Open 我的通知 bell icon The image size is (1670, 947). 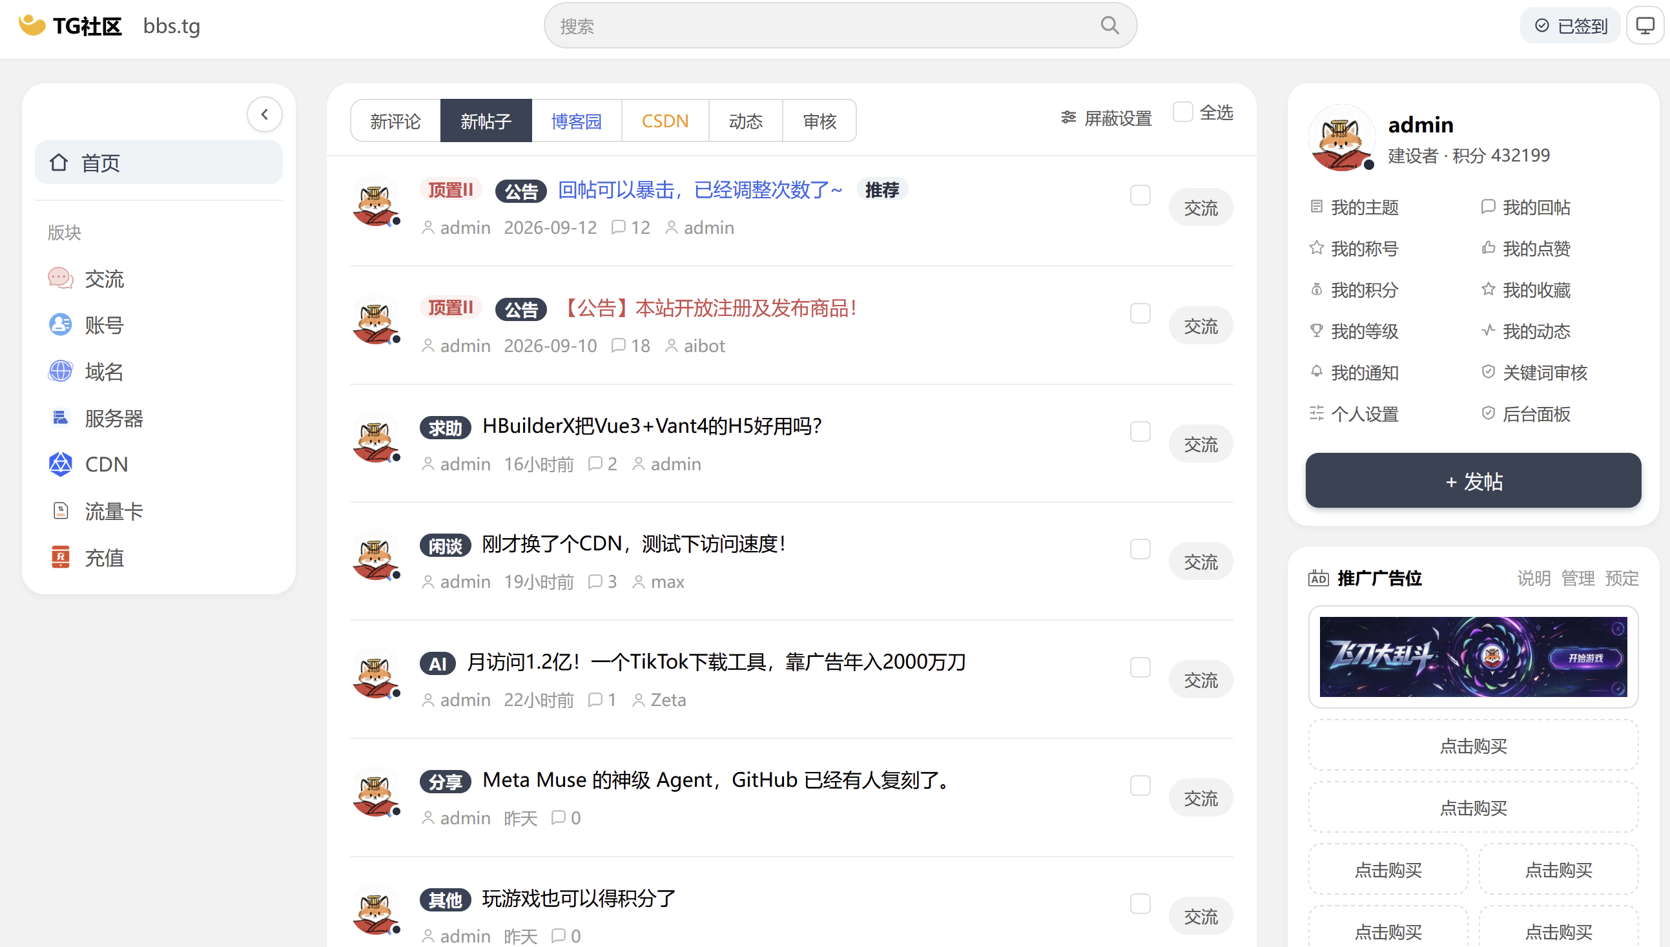pyautogui.click(x=1316, y=372)
